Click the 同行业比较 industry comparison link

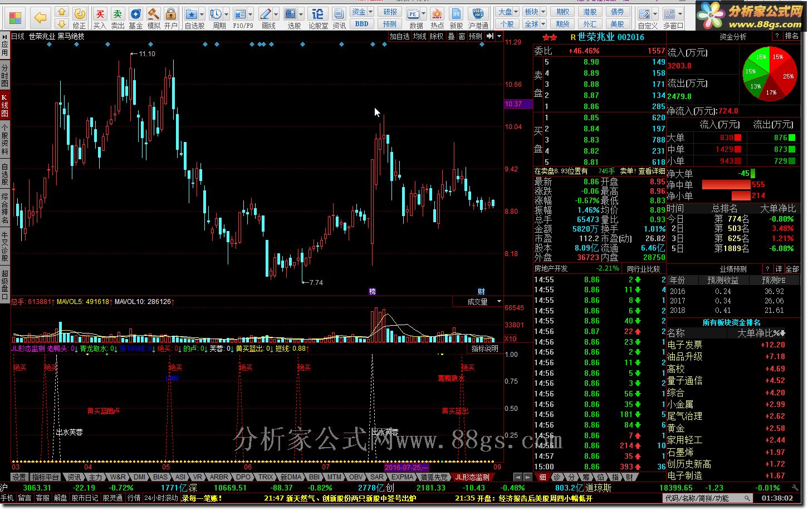(643, 269)
